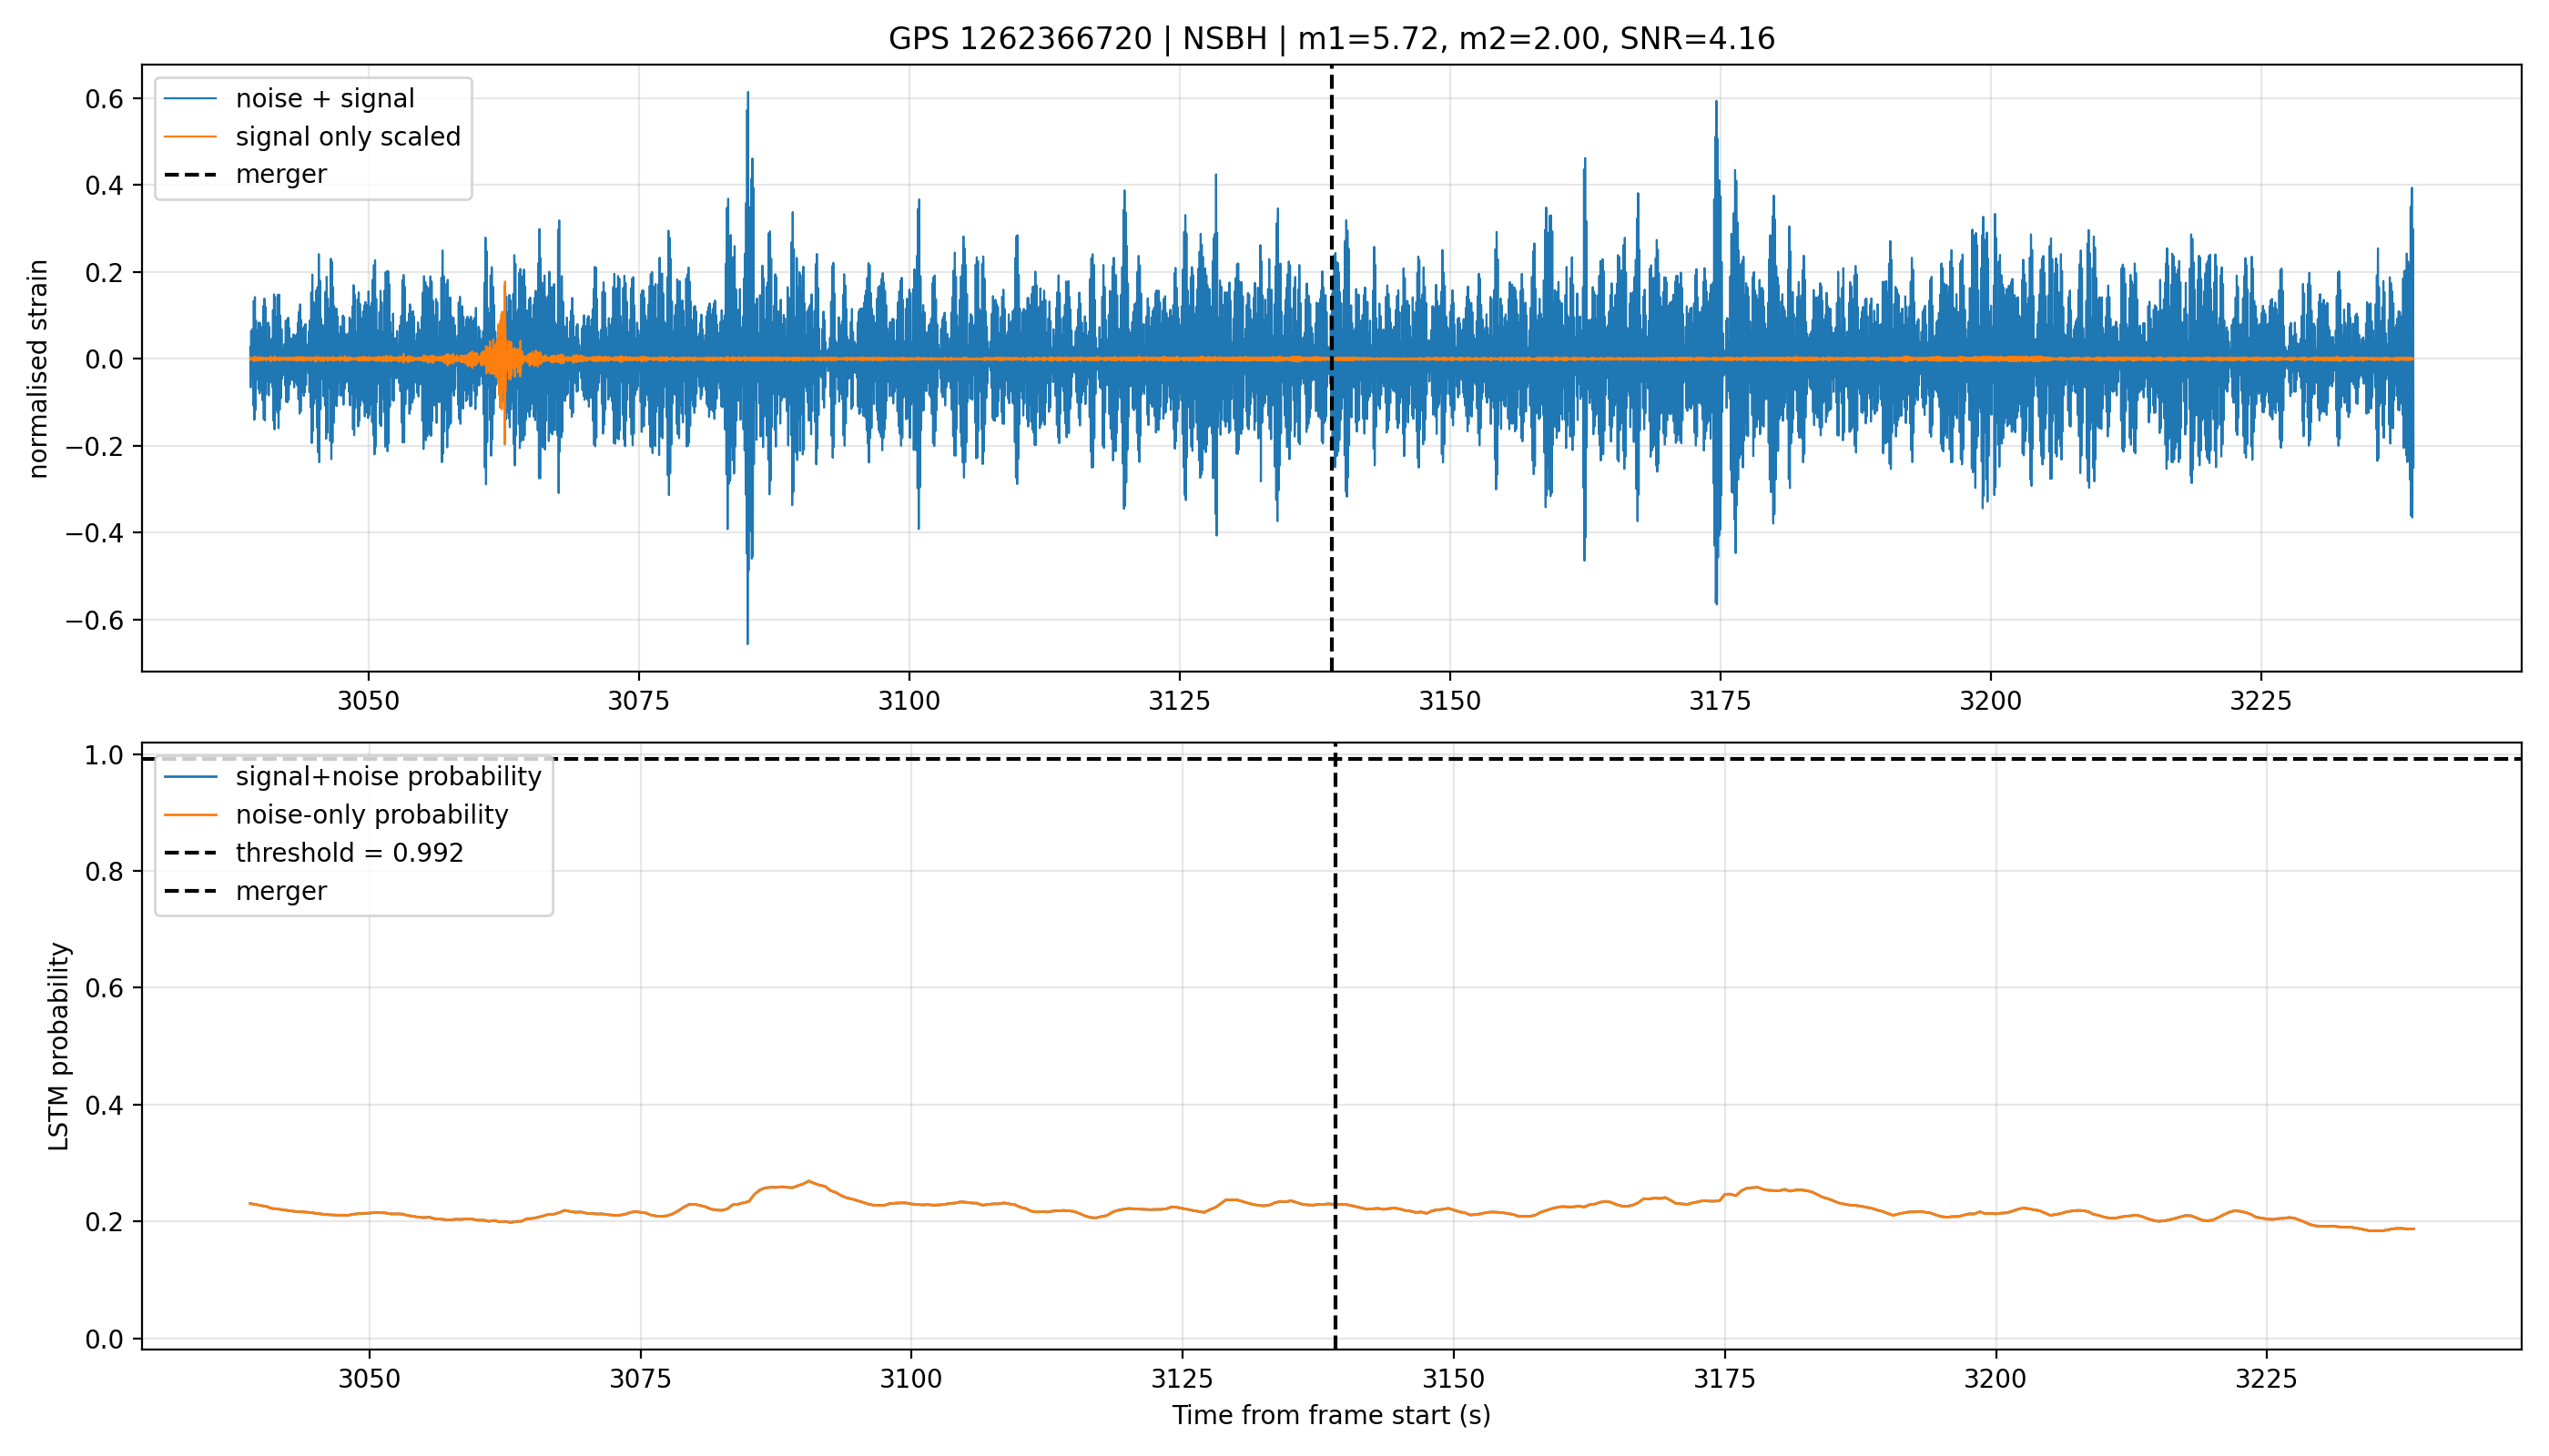Click the orange signal burst near 3062 seconds

tap(503, 359)
